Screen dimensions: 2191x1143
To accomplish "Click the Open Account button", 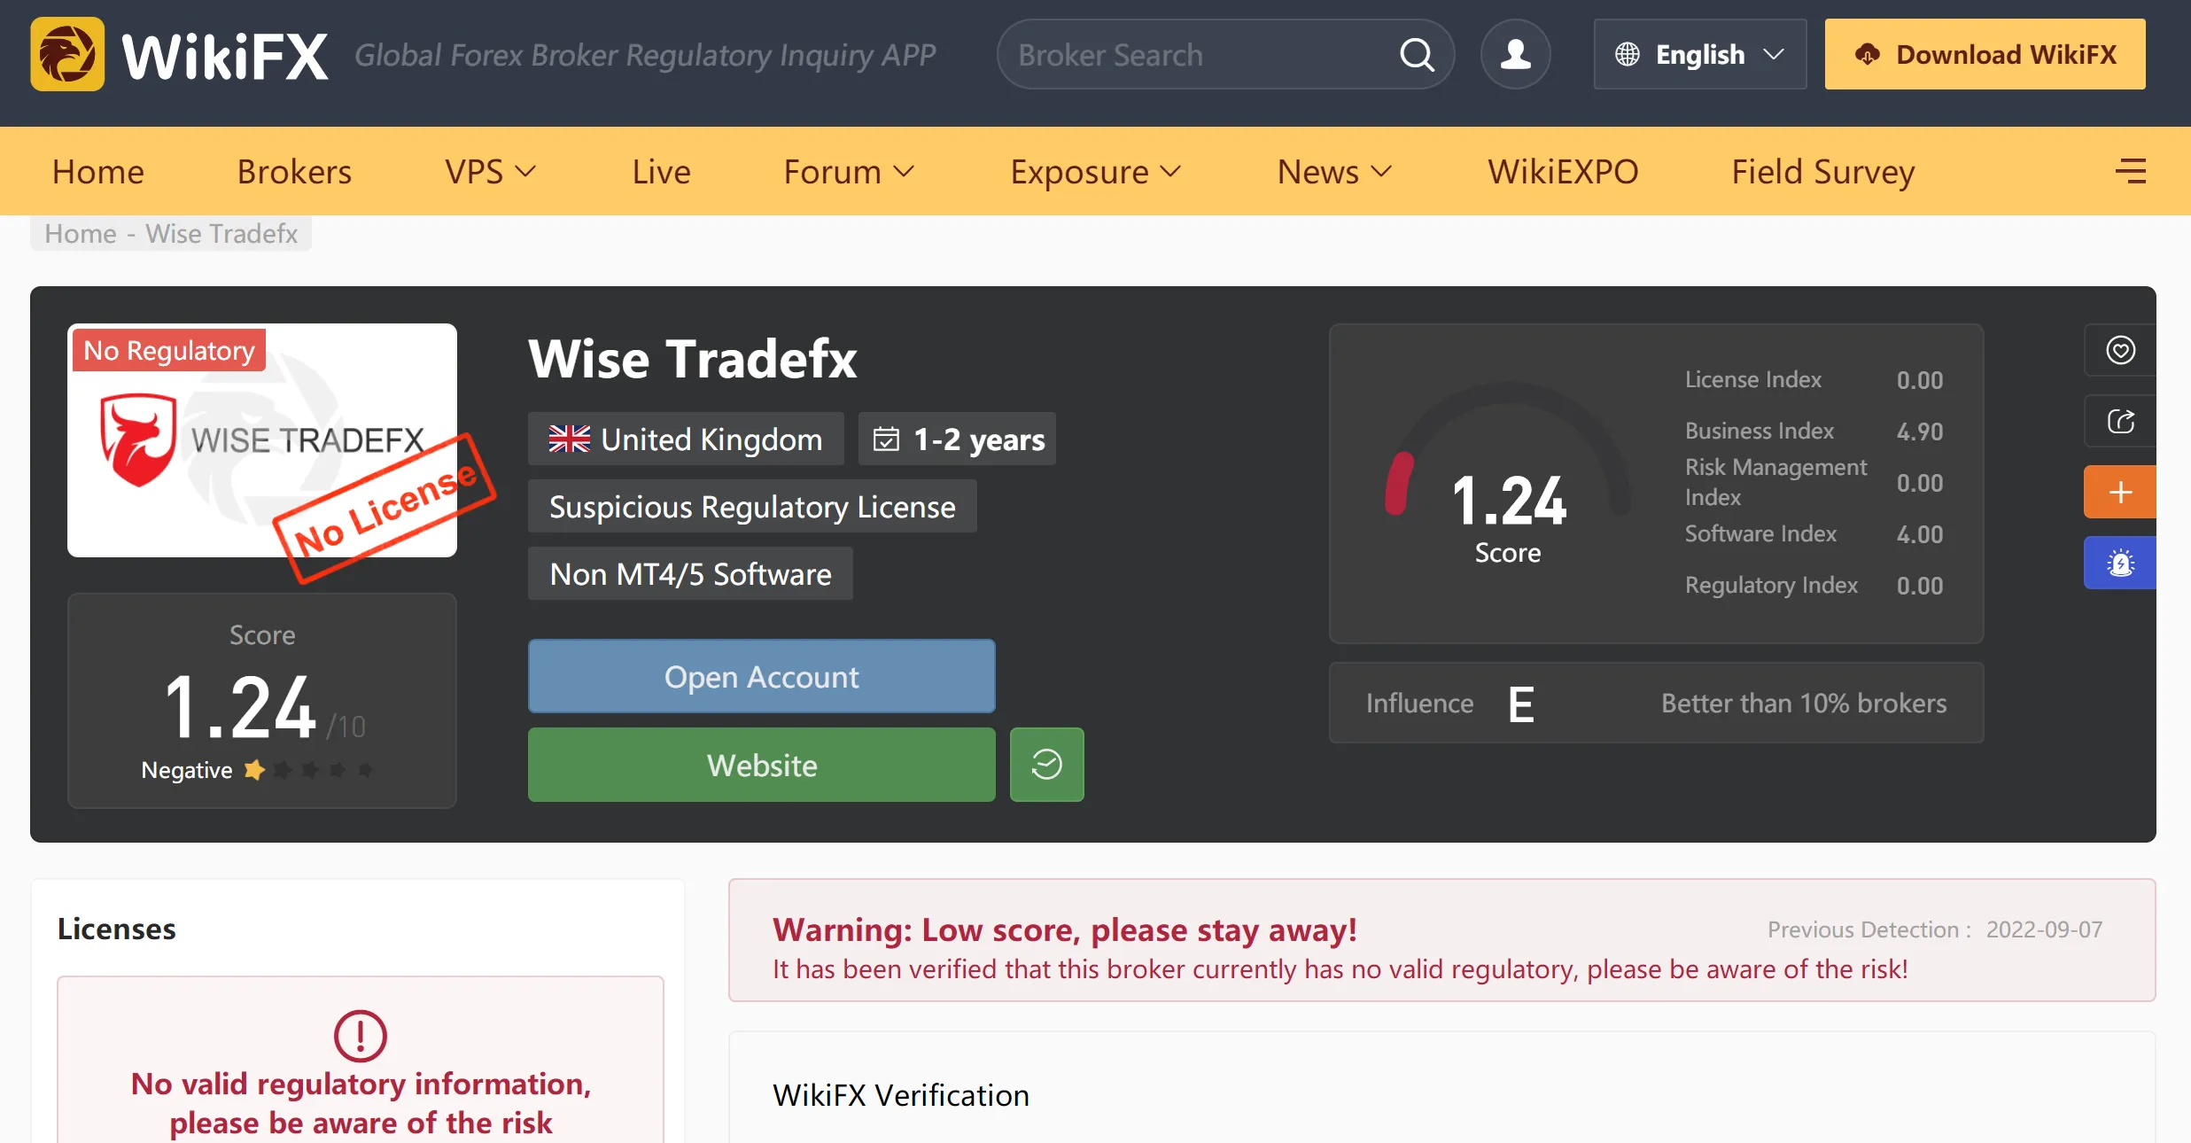I will (x=762, y=676).
